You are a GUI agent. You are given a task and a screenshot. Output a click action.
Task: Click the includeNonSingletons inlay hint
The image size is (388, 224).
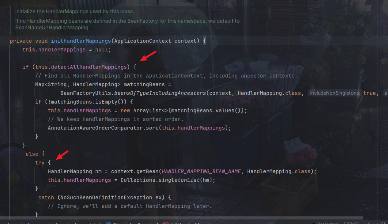coord(334,93)
